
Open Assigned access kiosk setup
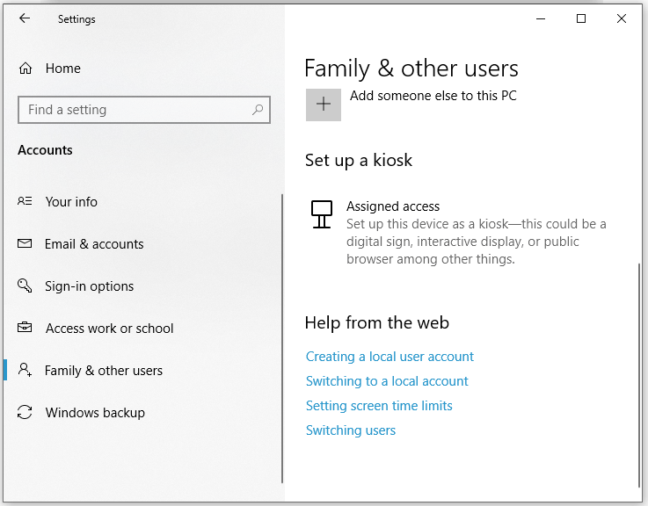[458, 232]
